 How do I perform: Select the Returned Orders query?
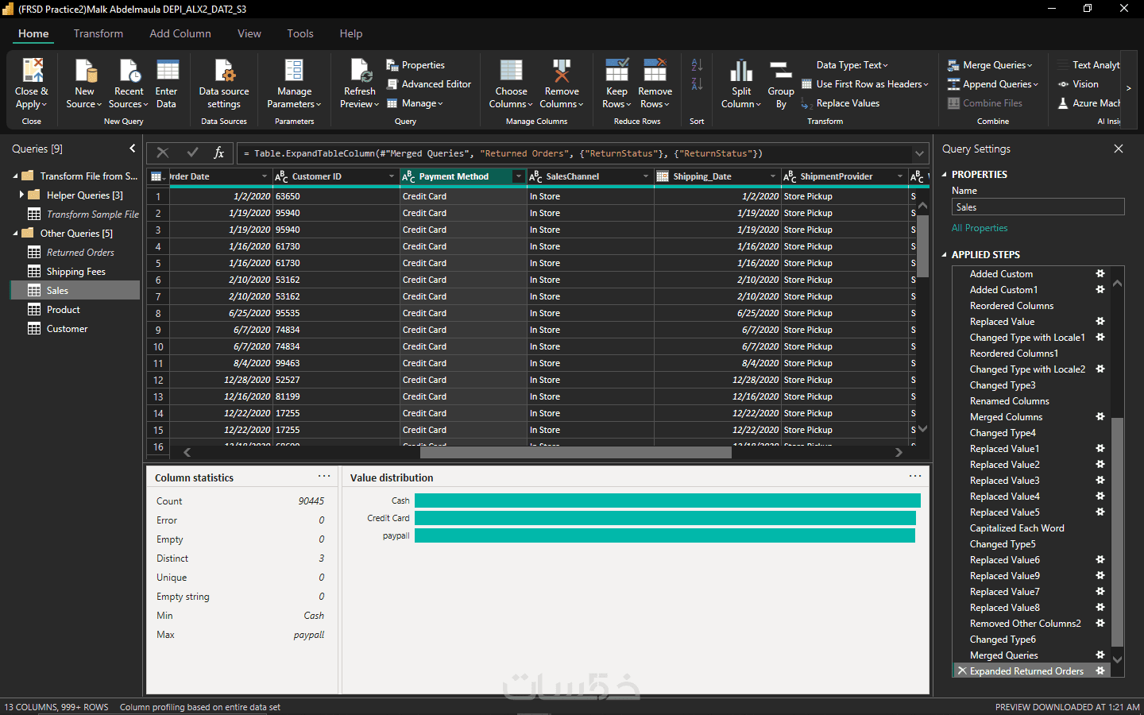click(80, 253)
